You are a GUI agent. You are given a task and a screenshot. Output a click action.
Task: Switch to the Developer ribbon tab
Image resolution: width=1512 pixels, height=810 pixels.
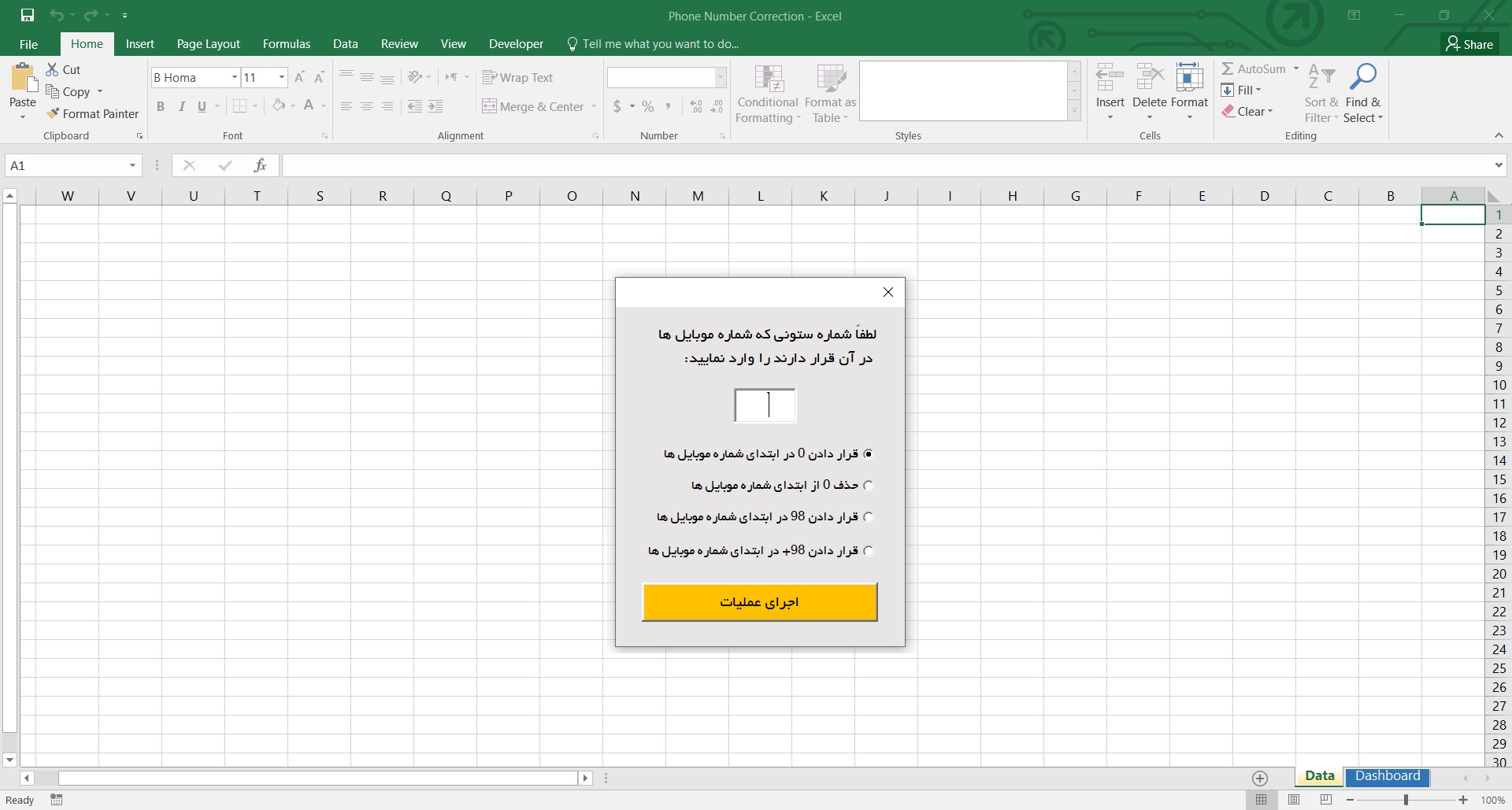pos(516,44)
